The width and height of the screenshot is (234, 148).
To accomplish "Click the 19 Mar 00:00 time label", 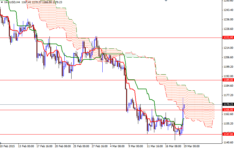I will [192, 146].
